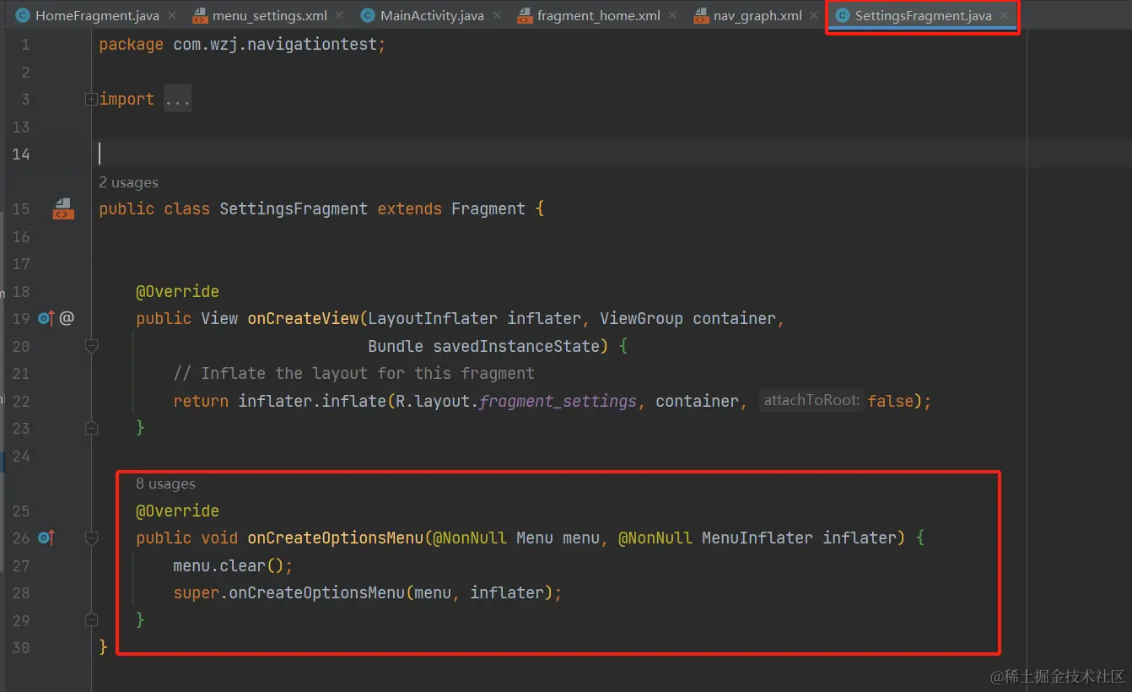Click the package name com.wzj.navigationtest

[x=275, y=45]
